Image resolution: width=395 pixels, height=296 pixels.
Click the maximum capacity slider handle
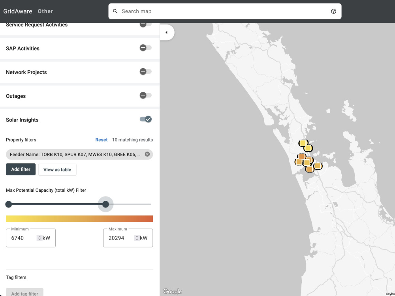[105, 204]
